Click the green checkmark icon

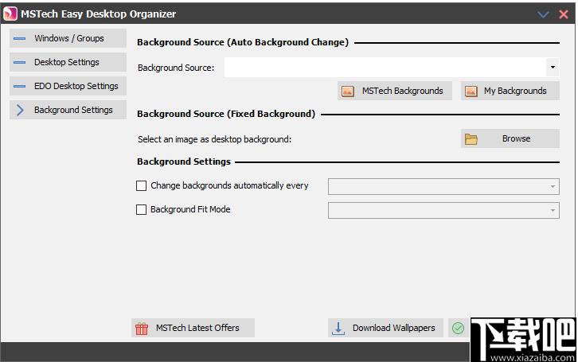[459, 328]
